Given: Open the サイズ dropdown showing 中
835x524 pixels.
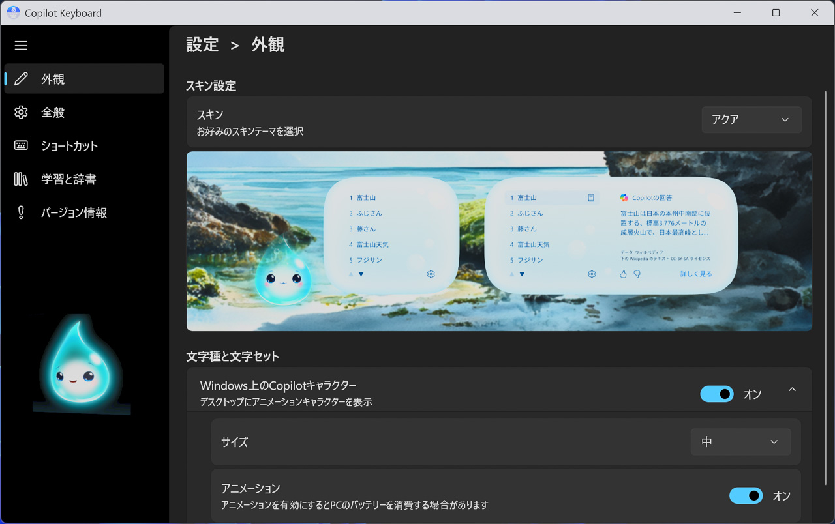Looking at the screenshot, I should 740,442.
